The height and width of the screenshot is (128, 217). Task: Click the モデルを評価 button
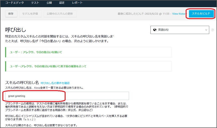pyautogui.click(x=30, y=14)
